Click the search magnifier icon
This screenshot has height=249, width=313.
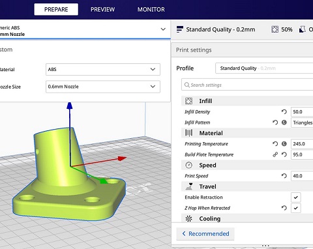[x=186, y=85]
